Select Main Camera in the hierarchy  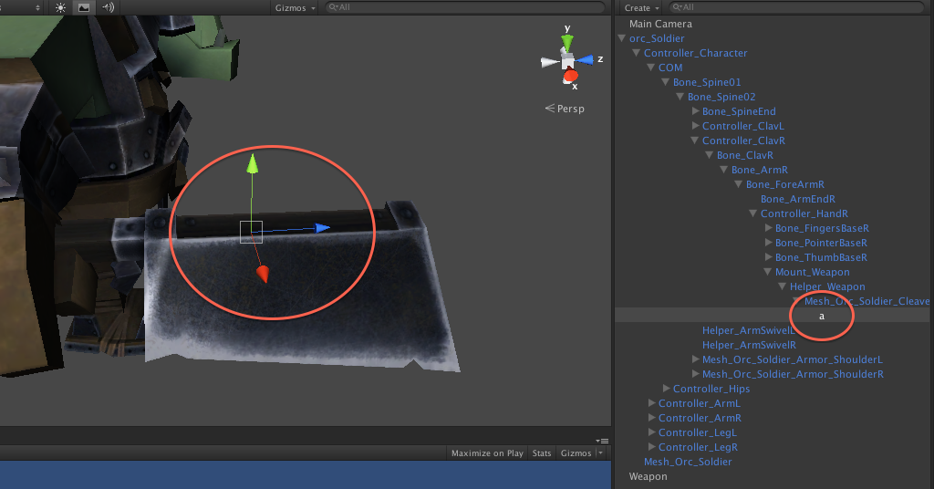point(660,24)
